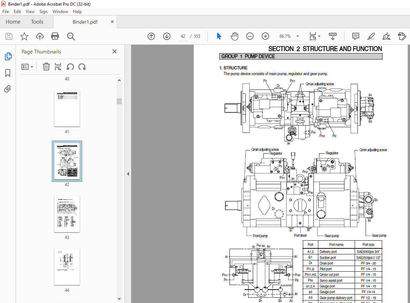Select the highlighter pen tool
410x303 pixels.
tap(371, 36)
